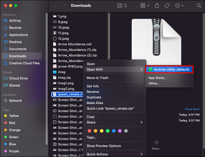
Task: Select Move to Trash menu item
Action: coord(97,78)
